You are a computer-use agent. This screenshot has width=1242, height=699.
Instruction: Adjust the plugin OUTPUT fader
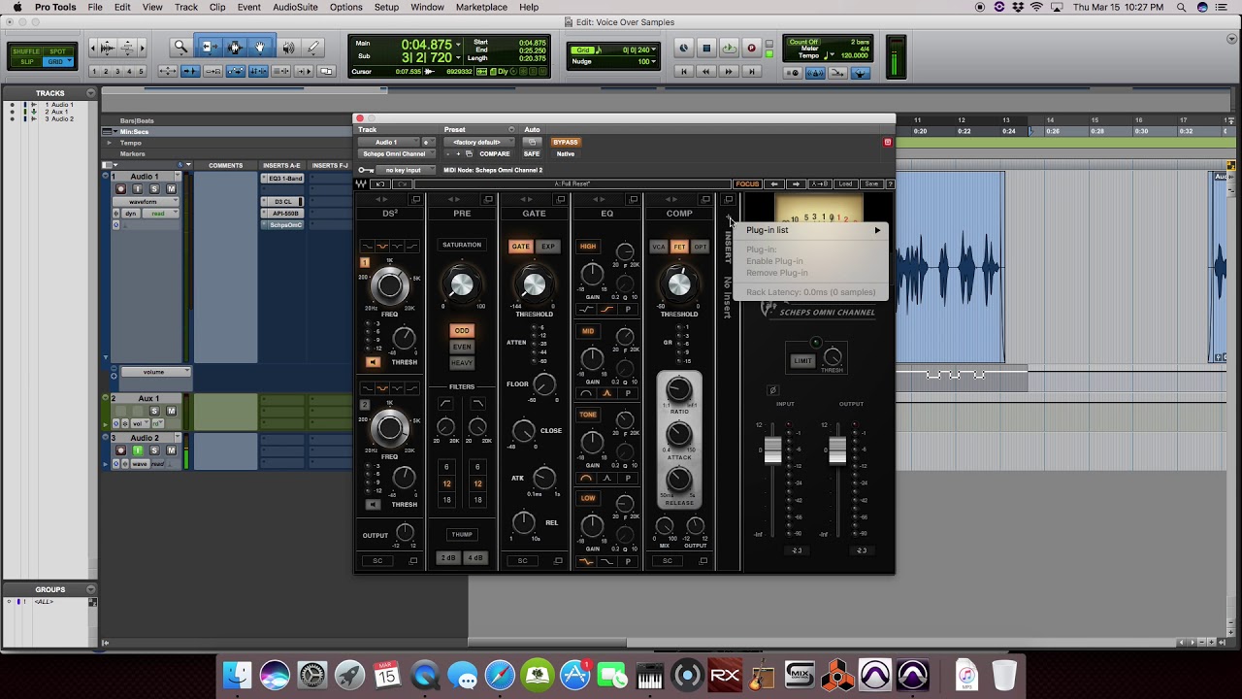tap(837, 450)
